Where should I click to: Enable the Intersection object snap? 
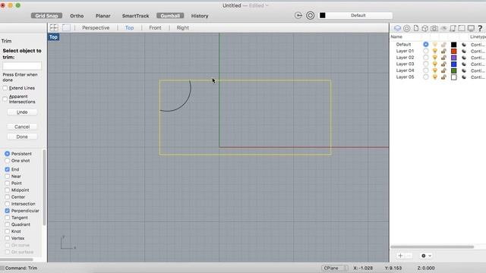coord(7,204)
